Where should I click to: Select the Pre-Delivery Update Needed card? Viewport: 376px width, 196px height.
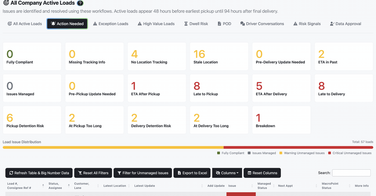(x=281, y=56)
